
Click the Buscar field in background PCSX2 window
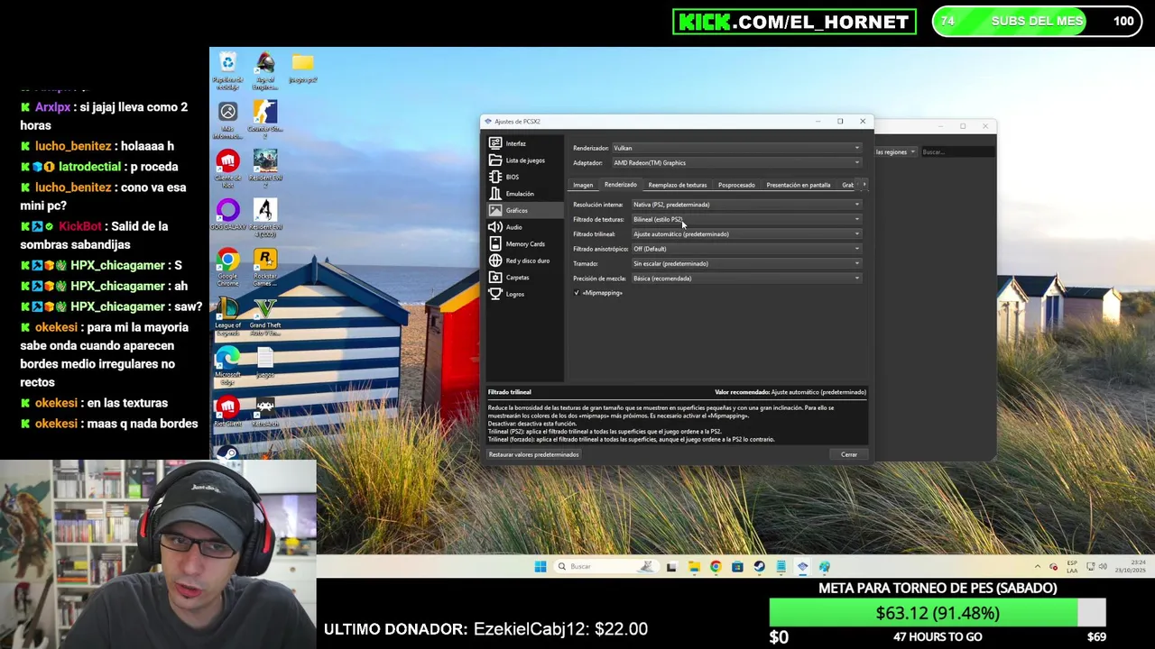956,151
